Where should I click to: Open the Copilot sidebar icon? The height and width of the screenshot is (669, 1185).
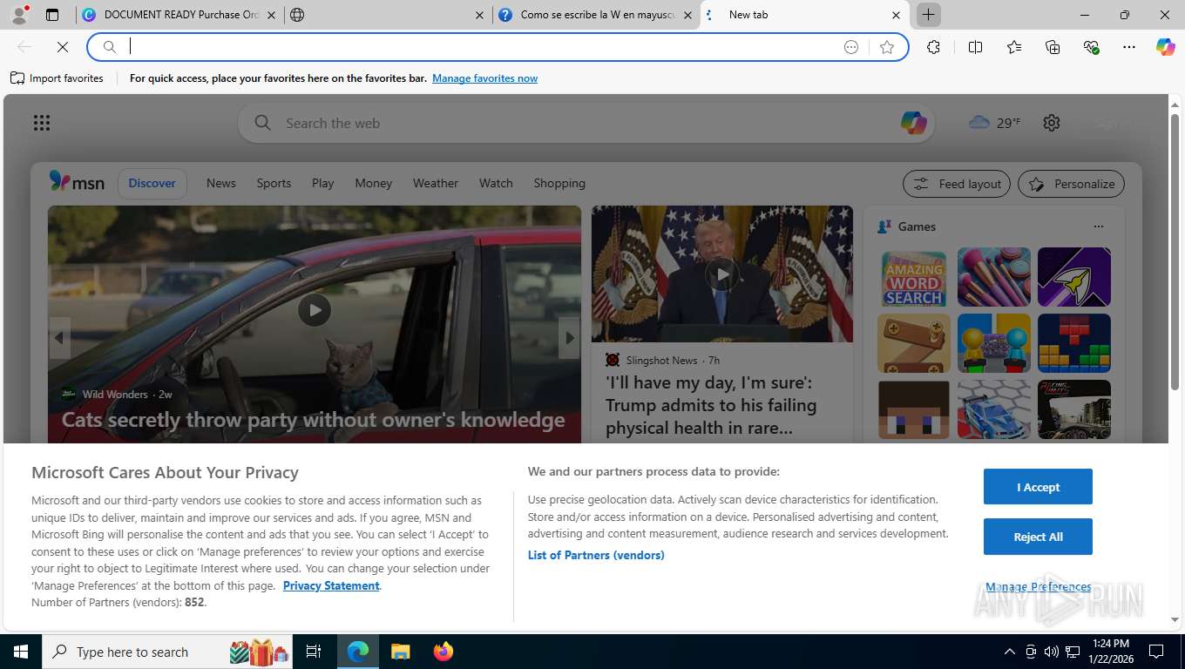(x=1166, y=47)
